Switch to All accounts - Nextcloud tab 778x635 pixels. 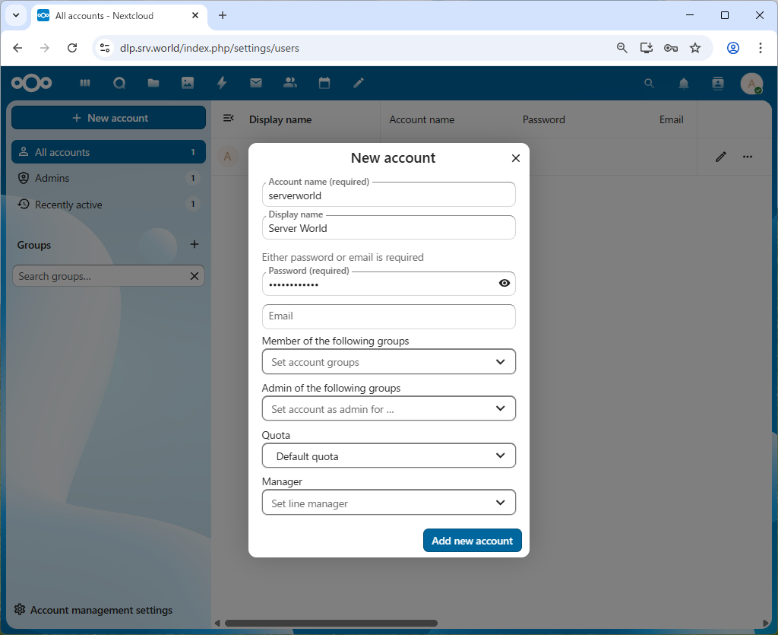coord(119,15)
